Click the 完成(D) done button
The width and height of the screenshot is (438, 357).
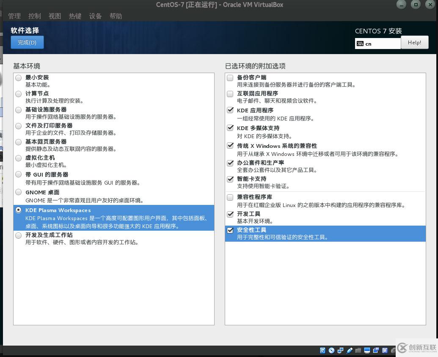(x=27, y=42)
